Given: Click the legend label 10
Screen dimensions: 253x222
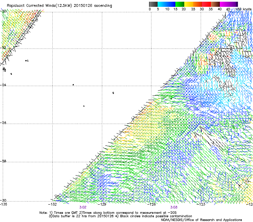Looking at the screenshot, I should (167, 9).
